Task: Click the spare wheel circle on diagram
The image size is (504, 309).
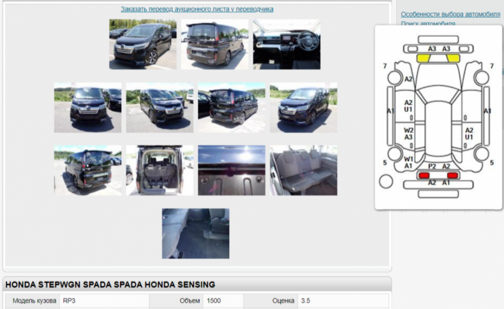Action: [386, 181]
